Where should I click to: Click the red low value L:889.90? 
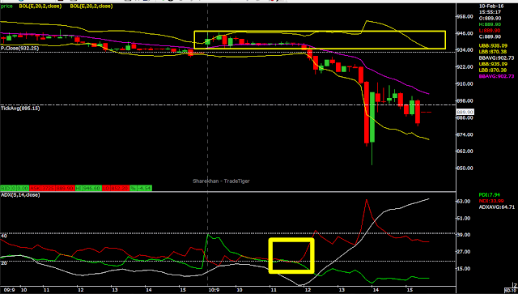point(490,31)
